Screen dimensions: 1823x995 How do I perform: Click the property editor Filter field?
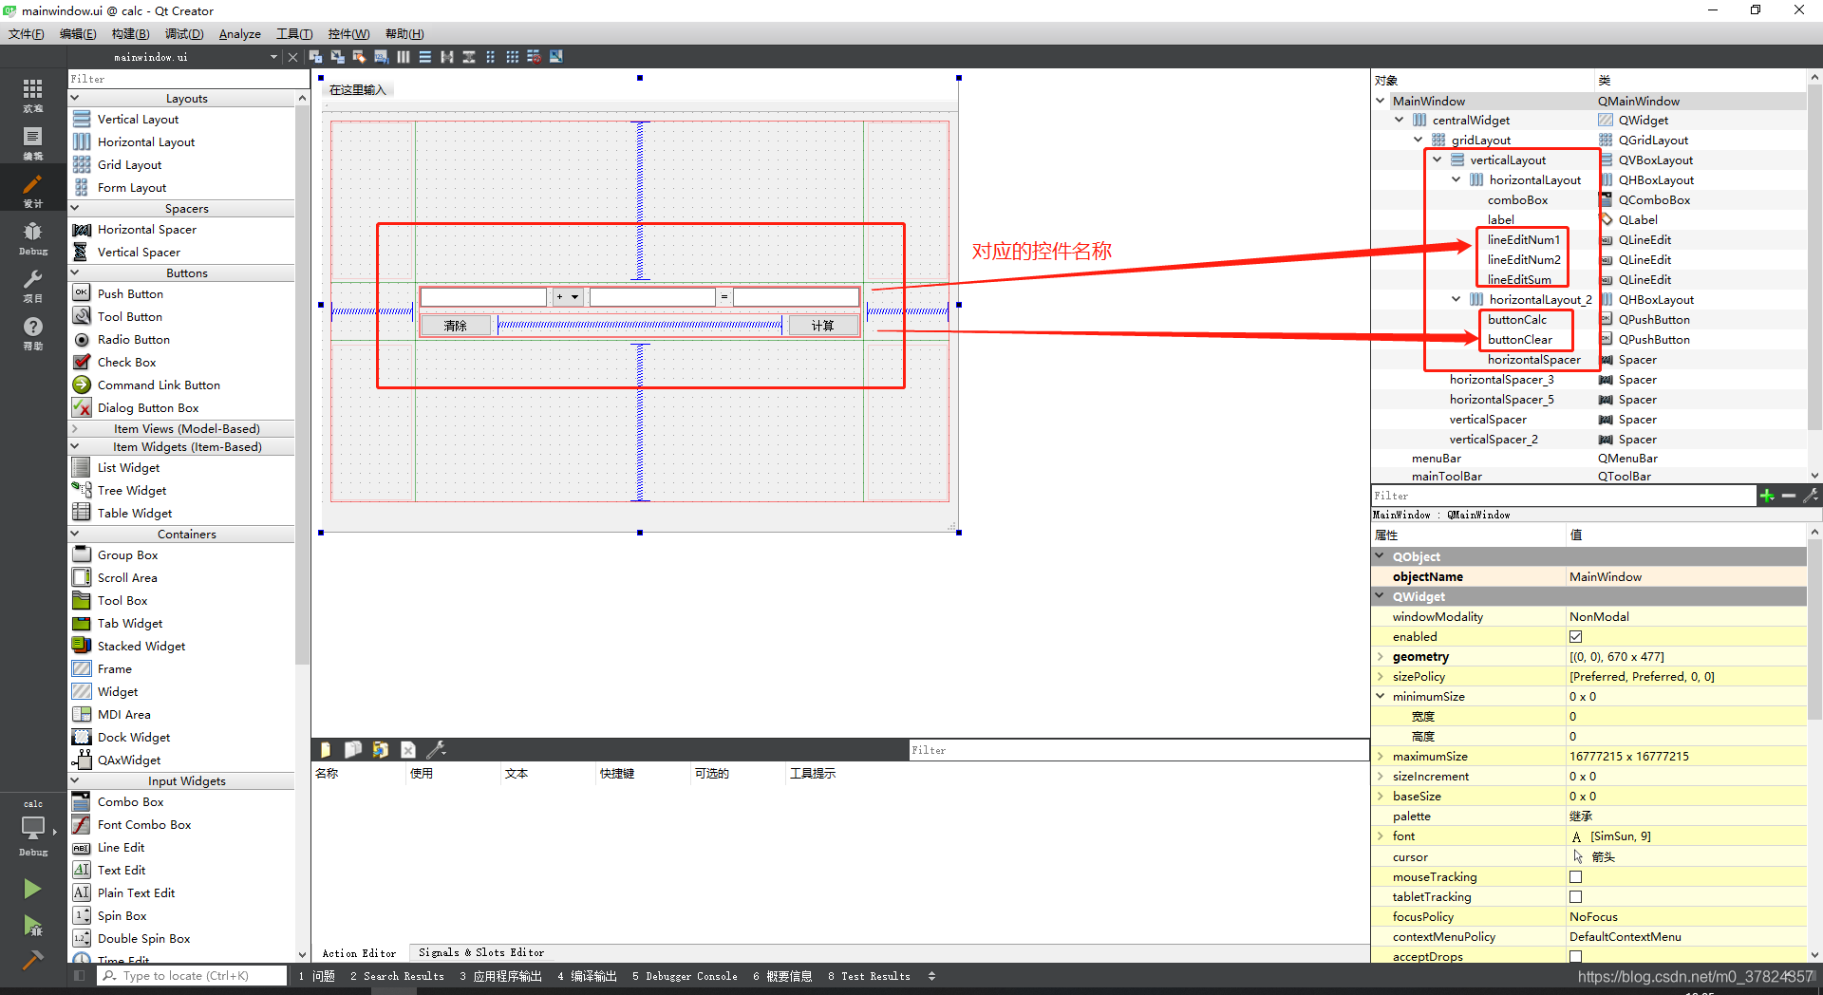(x=1563, y=496)
